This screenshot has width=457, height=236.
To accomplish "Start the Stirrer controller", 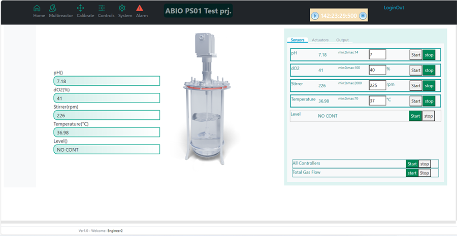I will 415,86.
